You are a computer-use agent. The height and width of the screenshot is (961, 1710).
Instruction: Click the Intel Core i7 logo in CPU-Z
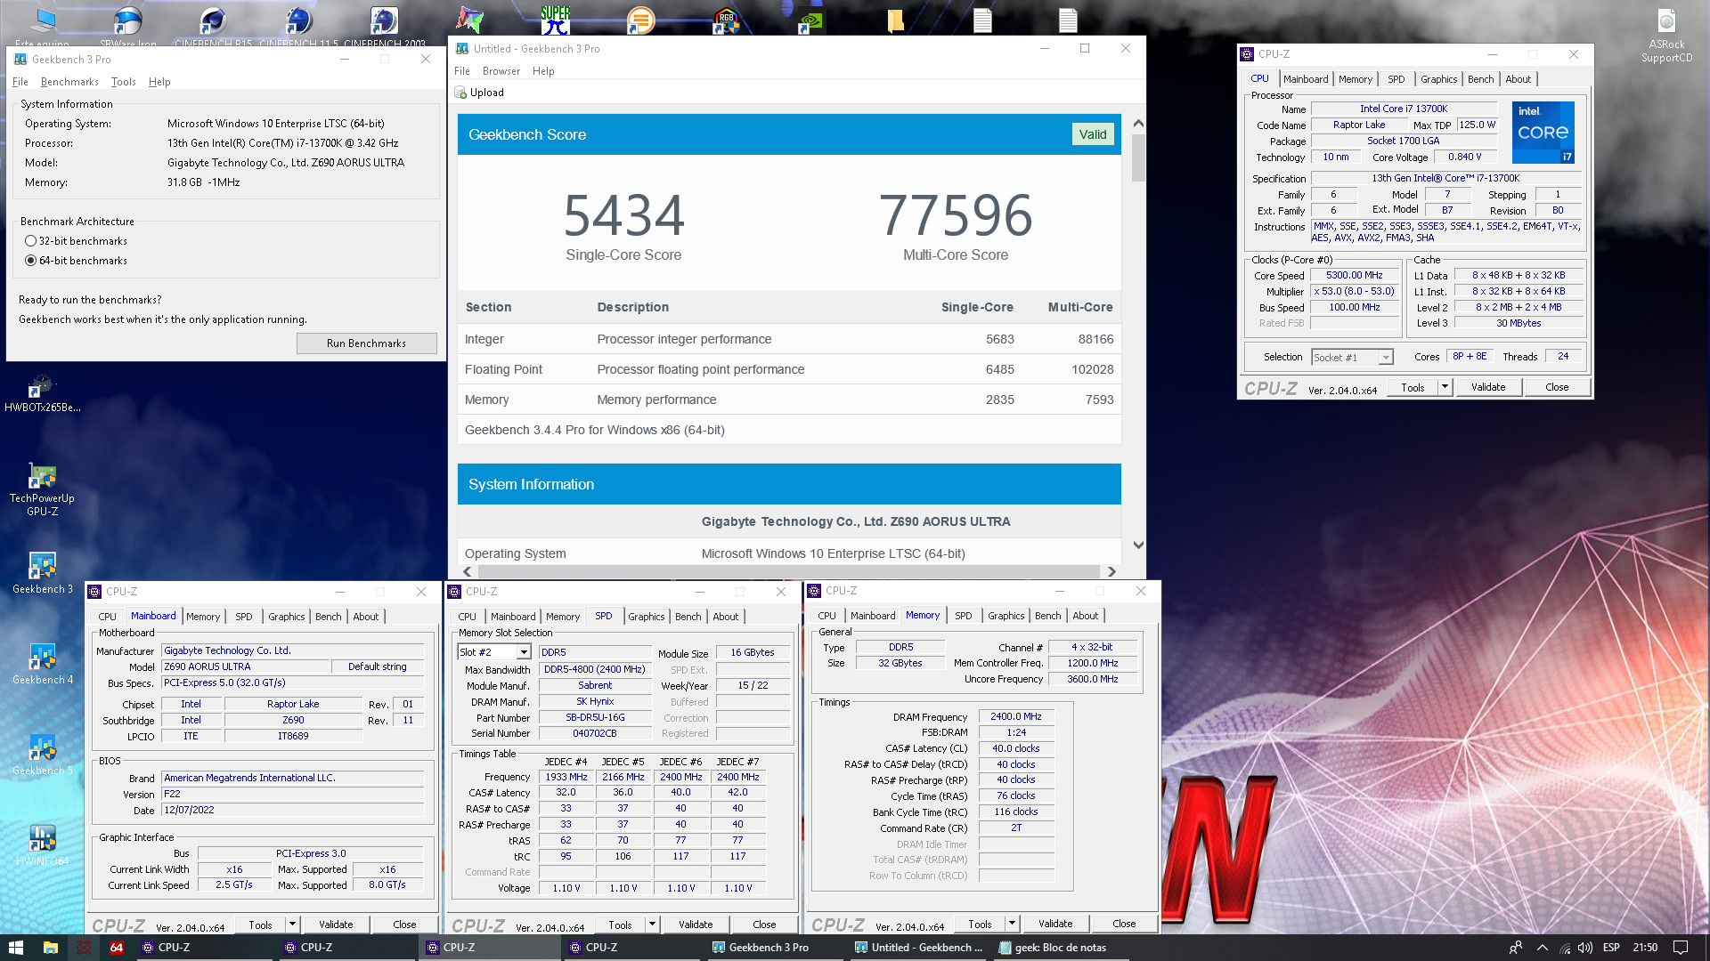click(1543, 132)
